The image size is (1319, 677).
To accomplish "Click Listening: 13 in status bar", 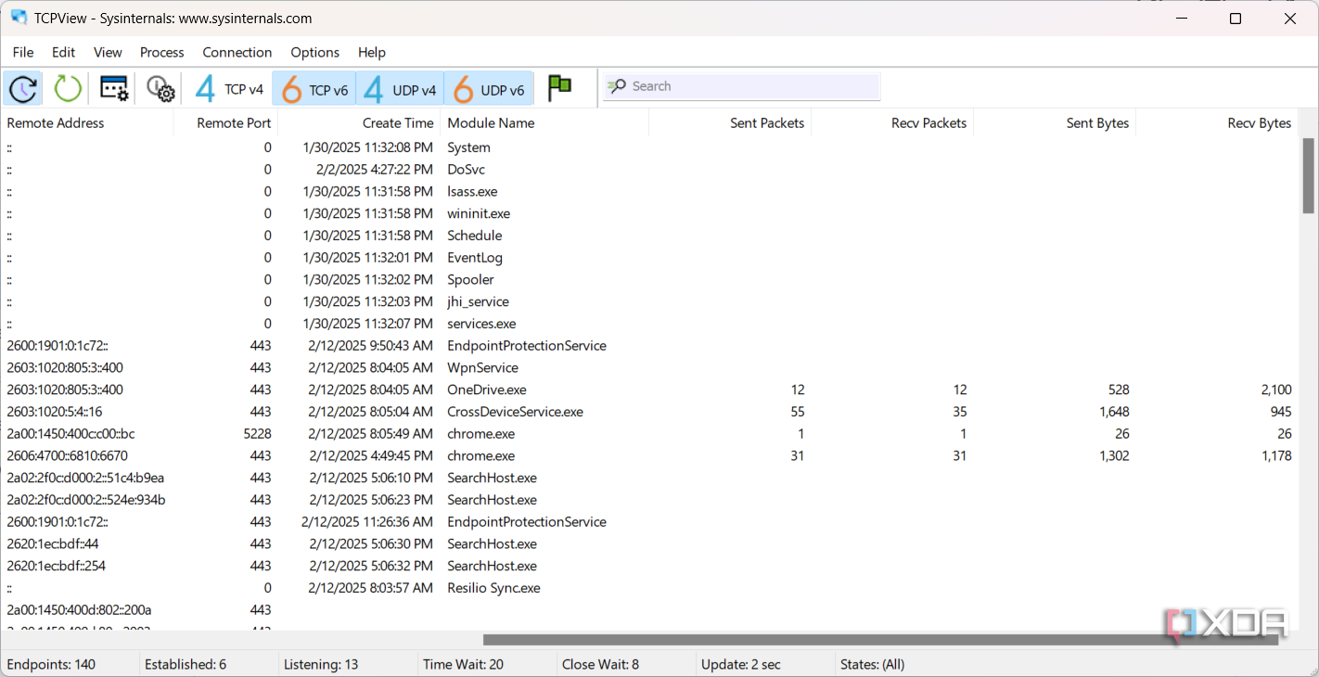I will tap(321, 665).
